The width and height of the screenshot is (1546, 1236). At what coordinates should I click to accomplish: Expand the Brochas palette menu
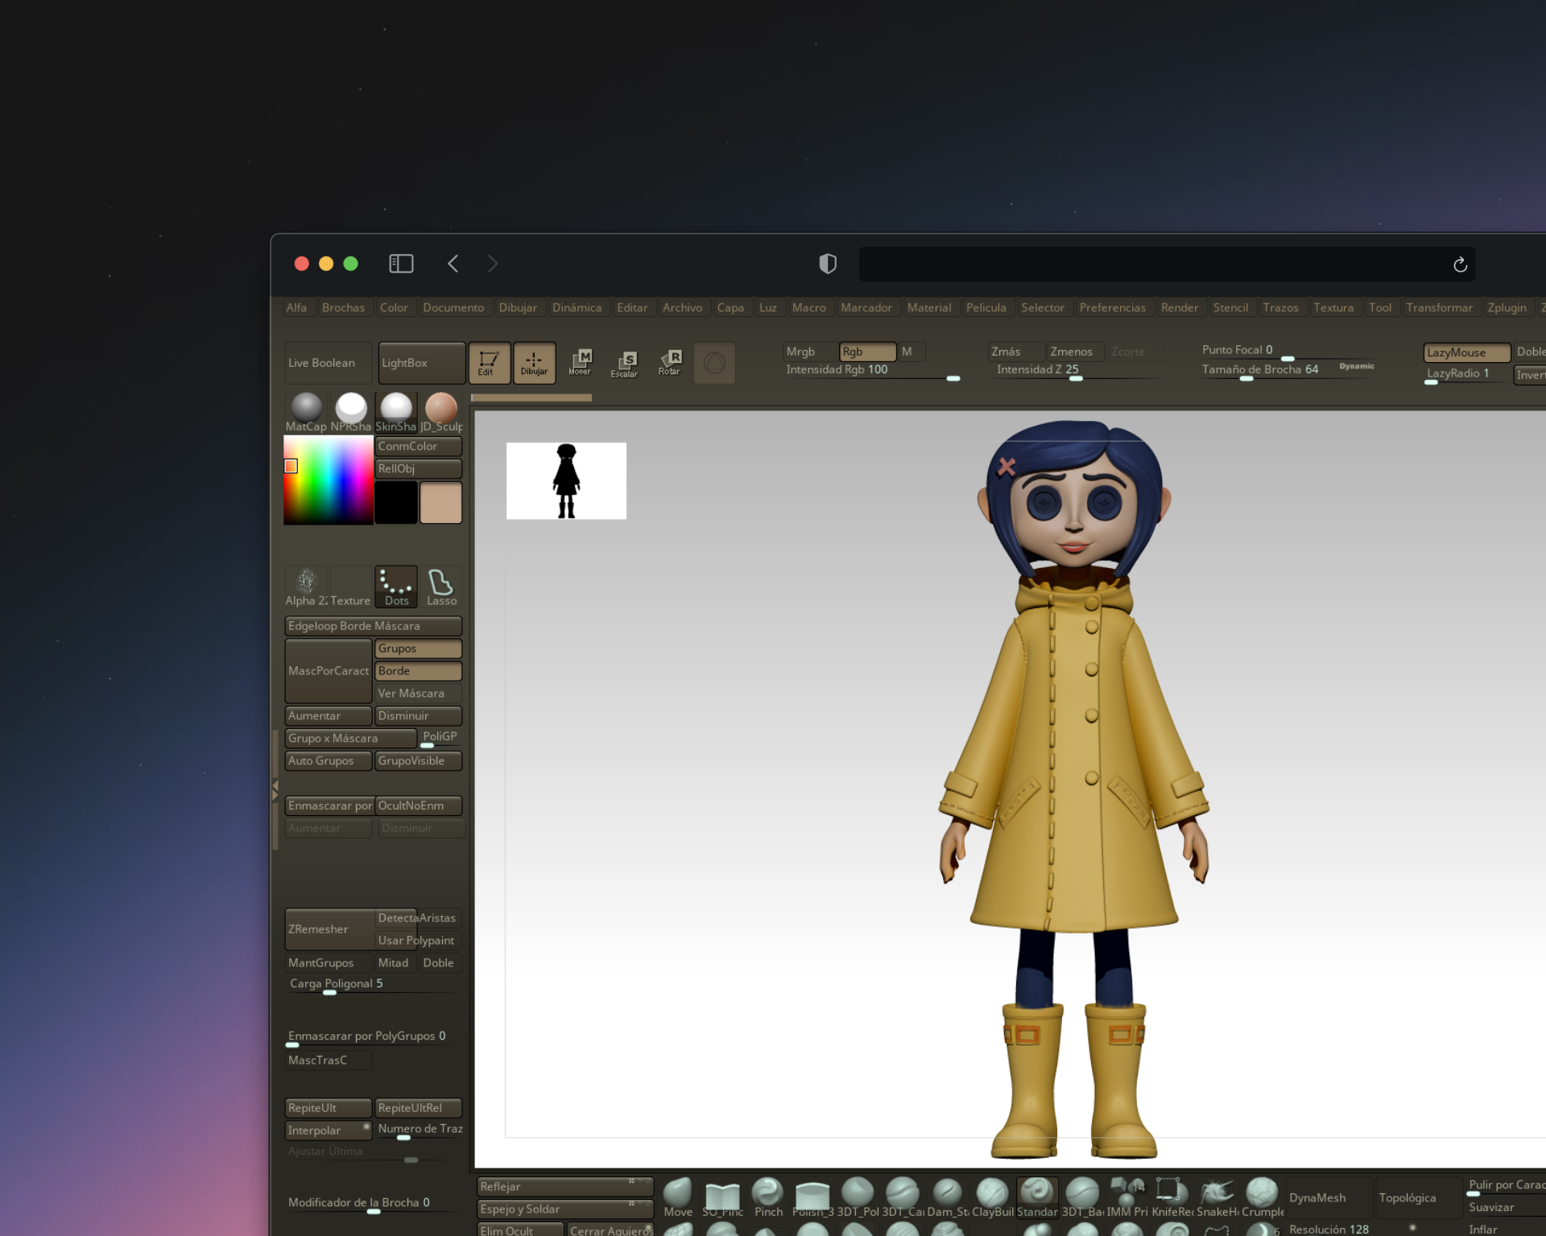343,307
